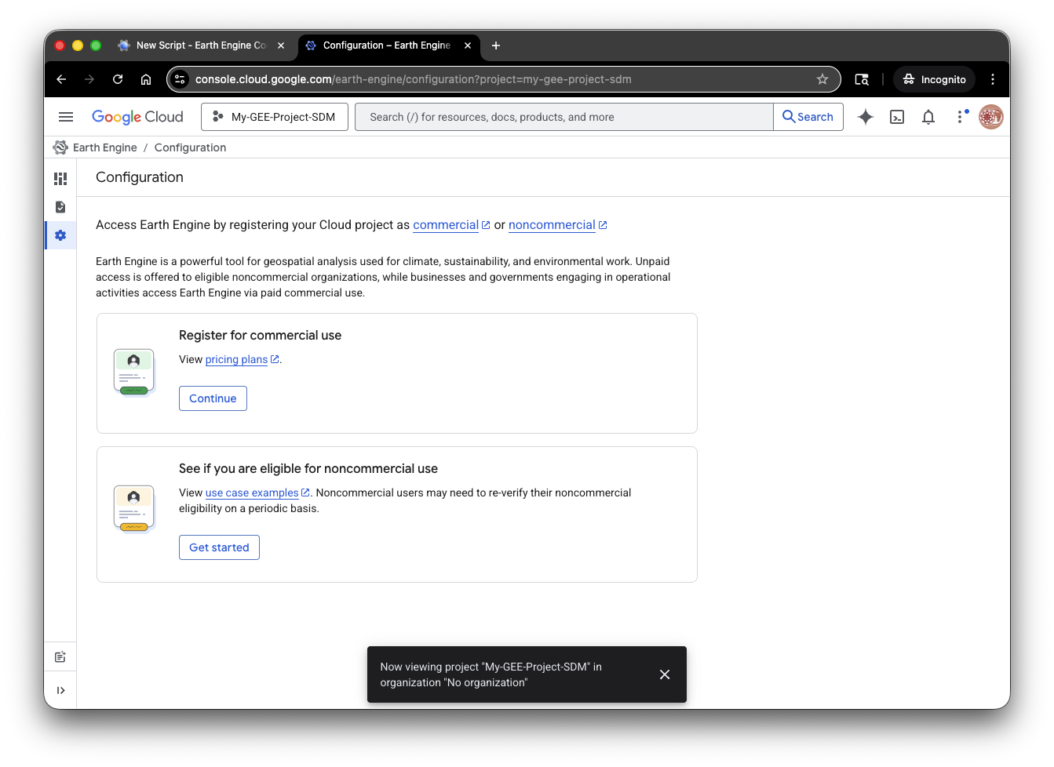The width and height of the screenshot is (1054, 767).
Task: Open the Tasks panel in the left sidebar
Action: tap(60, 207)
